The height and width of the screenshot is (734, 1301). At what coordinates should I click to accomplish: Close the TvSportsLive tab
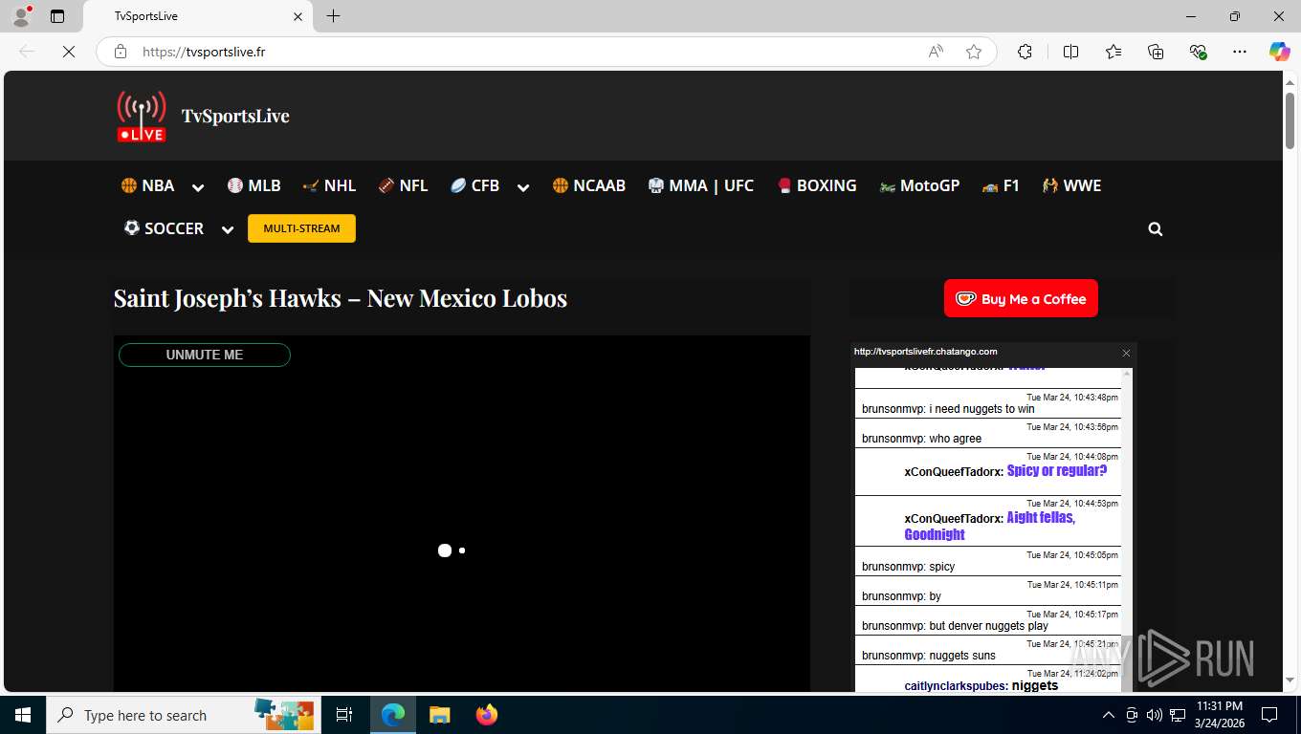[x=298, y=16]
